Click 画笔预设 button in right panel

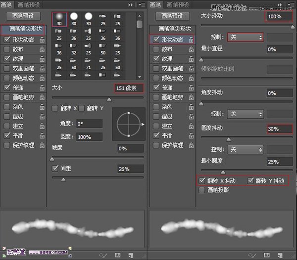point(172,16)
